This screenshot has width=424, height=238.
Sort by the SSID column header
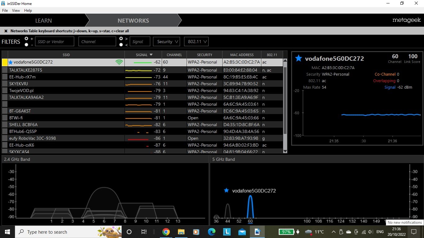pos(66,55)
